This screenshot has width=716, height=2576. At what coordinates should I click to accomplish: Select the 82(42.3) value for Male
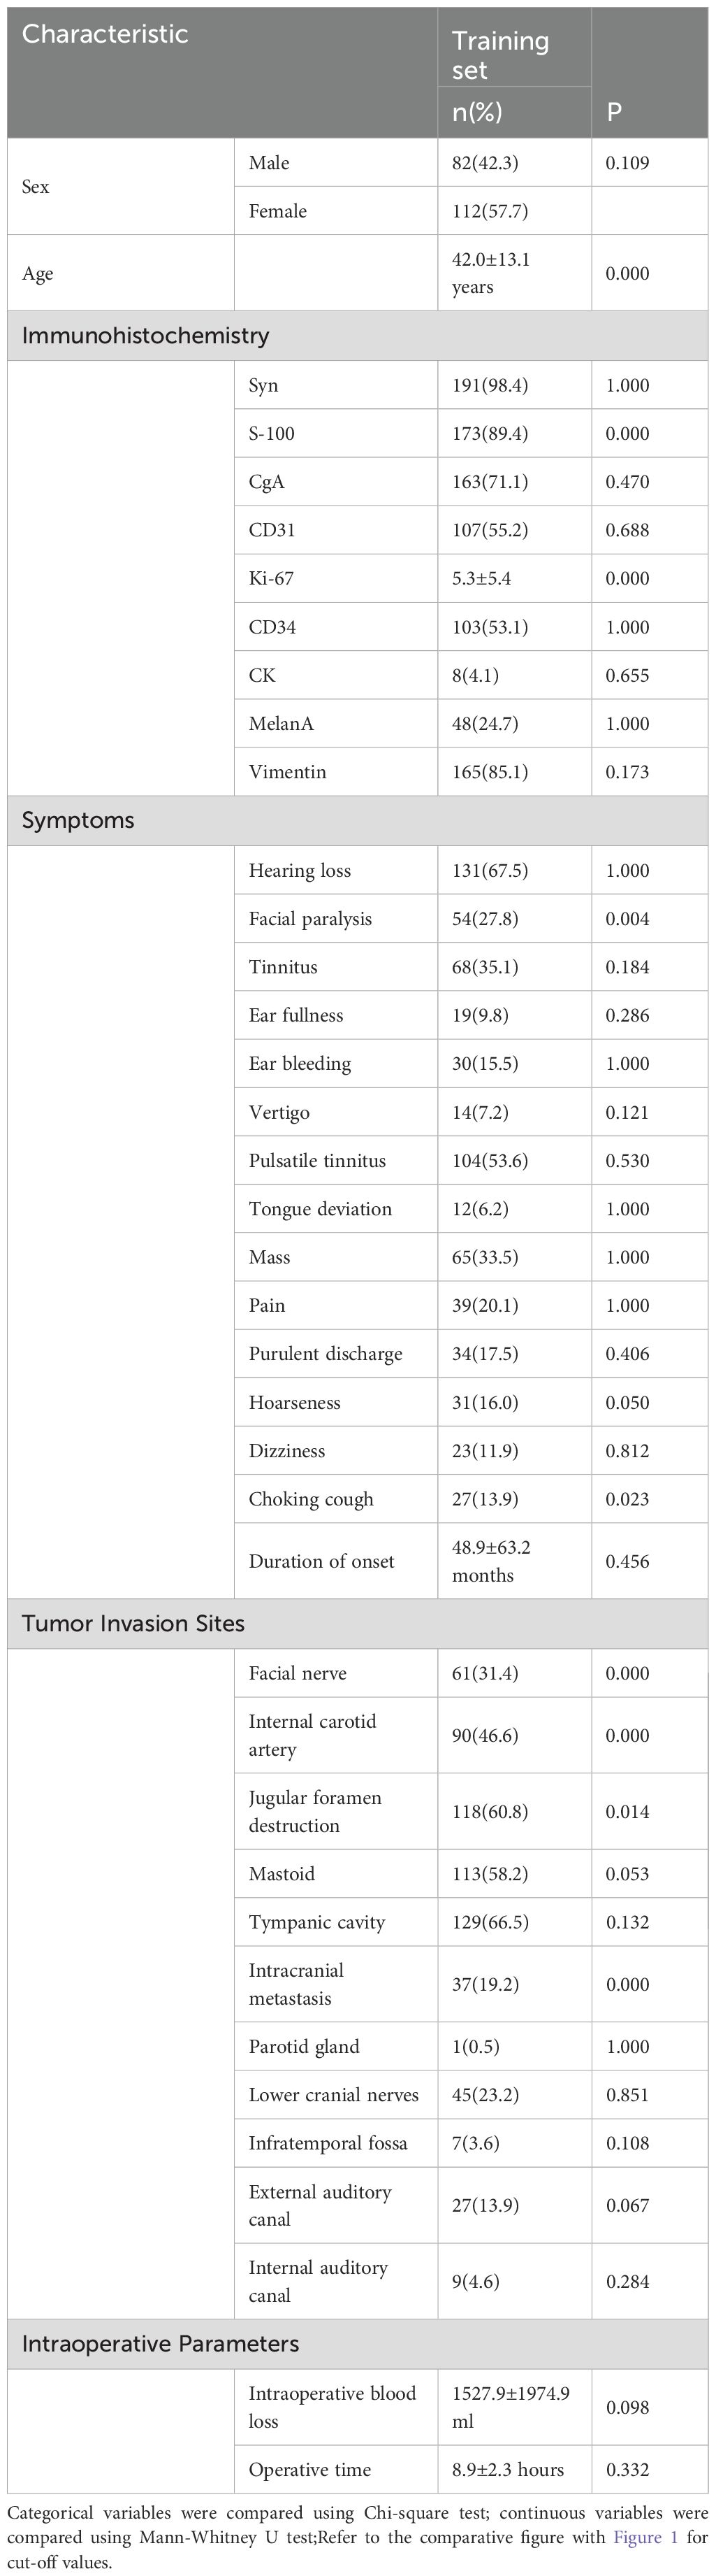coord(484,163)
